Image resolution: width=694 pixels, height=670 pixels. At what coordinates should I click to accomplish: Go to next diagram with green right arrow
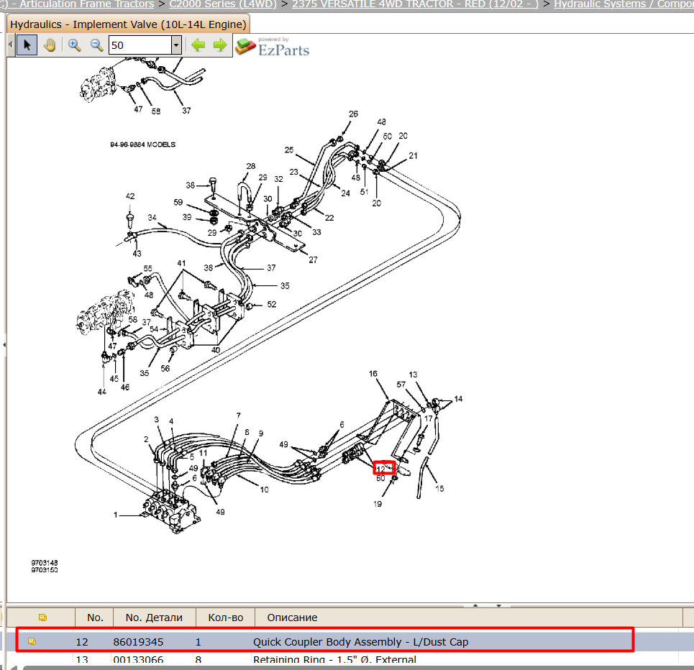[220, 45]
